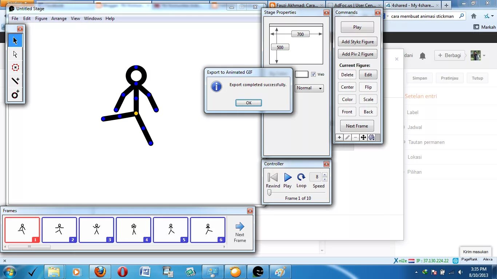
Task: Click the Color button in Commands
Action: coord(347,100)
